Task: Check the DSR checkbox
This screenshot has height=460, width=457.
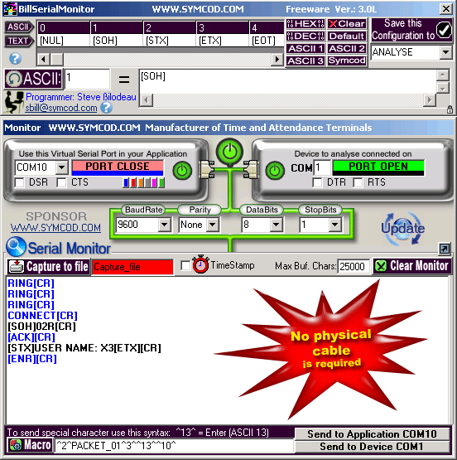Action: 19,182
